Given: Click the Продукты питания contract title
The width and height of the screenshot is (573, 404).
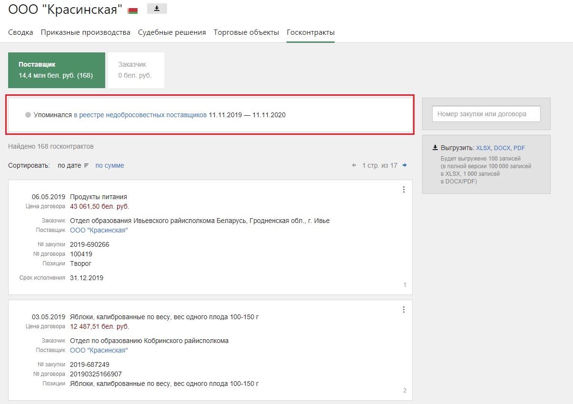Looking at the screenshot, I should coord(99,197).
